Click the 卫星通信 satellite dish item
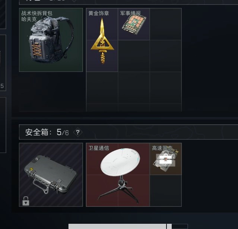Screen dimensions: 238x229 click(x=118, y=175)
